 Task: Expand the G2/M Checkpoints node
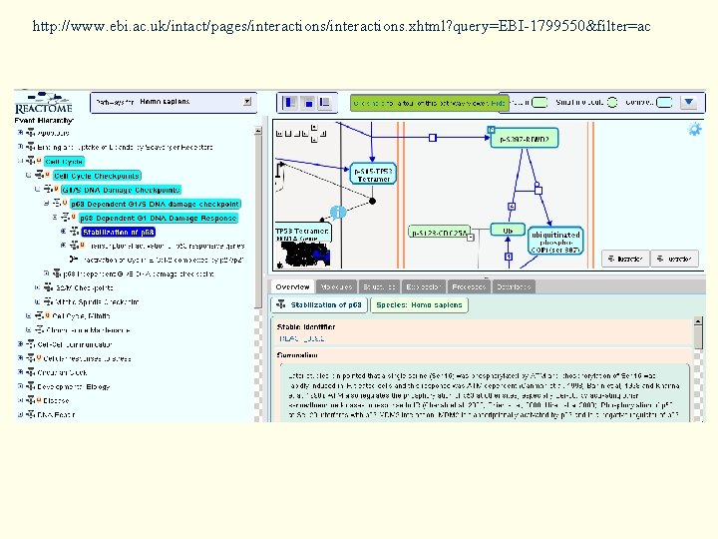pyautogui.click(x=38, y=287)
